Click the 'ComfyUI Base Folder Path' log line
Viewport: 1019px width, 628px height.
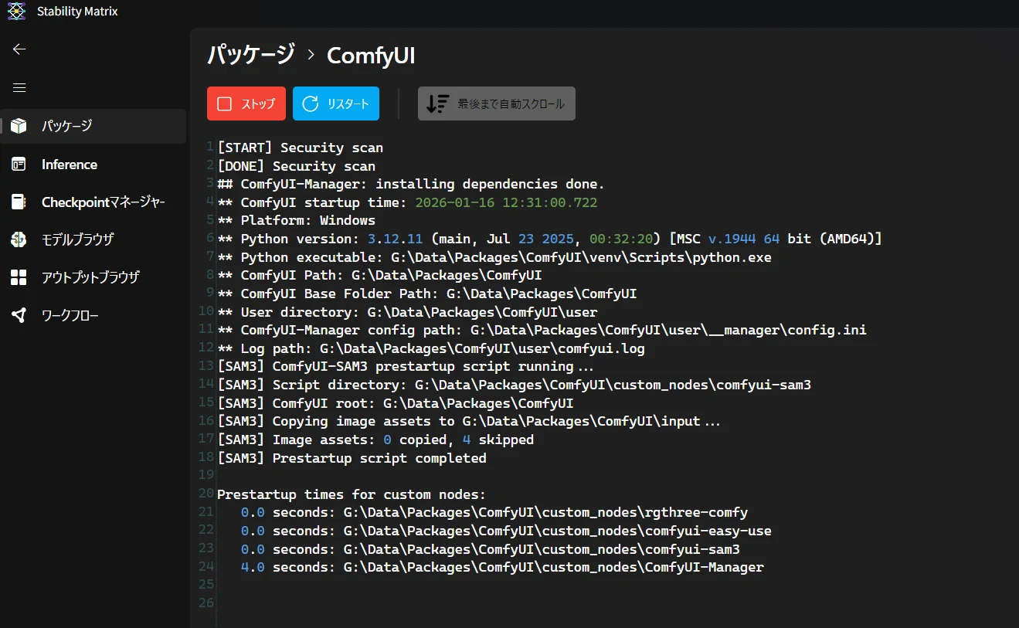[x=427, y=294]
